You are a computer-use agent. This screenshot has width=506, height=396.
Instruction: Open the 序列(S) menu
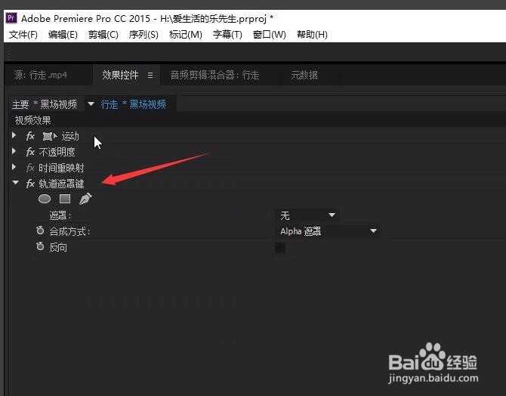click(143, 35)
